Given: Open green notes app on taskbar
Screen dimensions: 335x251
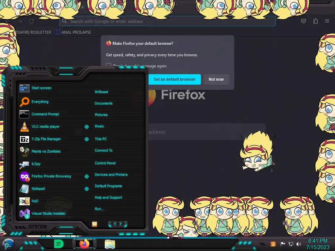Looking at the screenshot, I should (x=59, y=244).
